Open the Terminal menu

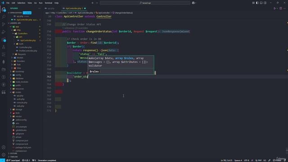click(49, 3)
